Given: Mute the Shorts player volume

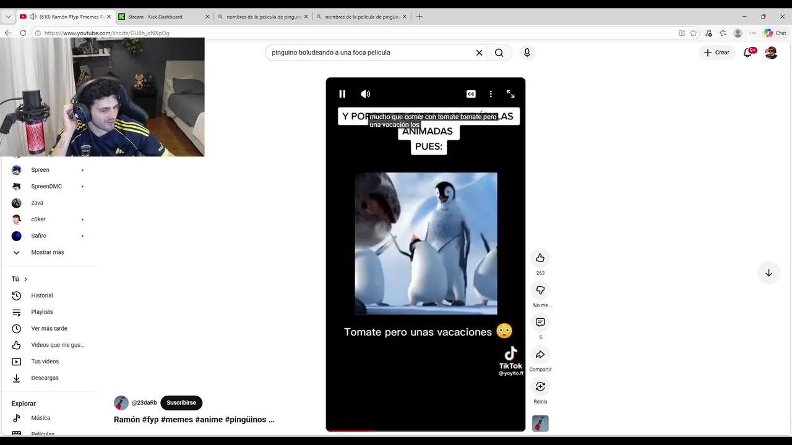Looking at the screenshot, I should [x=366, y=94].
